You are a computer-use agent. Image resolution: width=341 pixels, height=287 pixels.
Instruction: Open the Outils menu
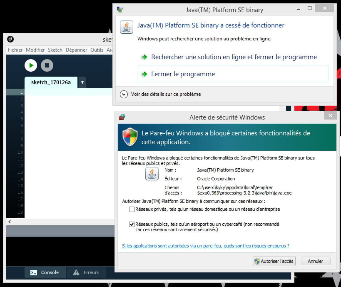point(97,50)
